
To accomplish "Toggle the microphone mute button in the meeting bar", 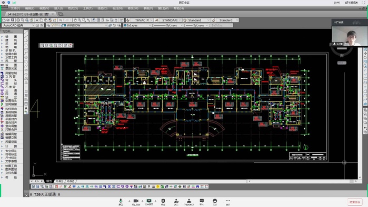I will pyautogui.click(x=121, y=202).
